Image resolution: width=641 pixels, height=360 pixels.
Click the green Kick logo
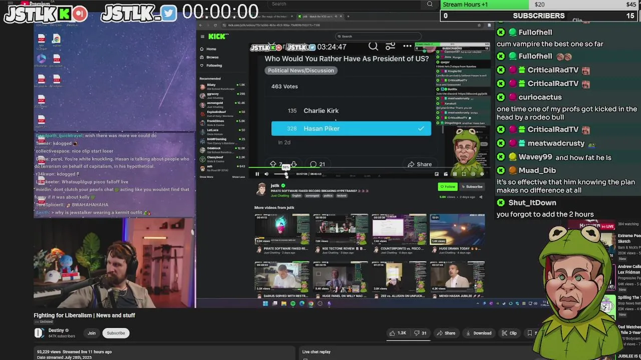(218, 36)
